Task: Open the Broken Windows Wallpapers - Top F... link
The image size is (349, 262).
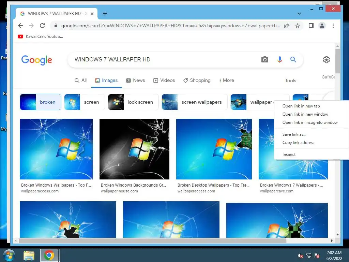Action: (56, 185)
